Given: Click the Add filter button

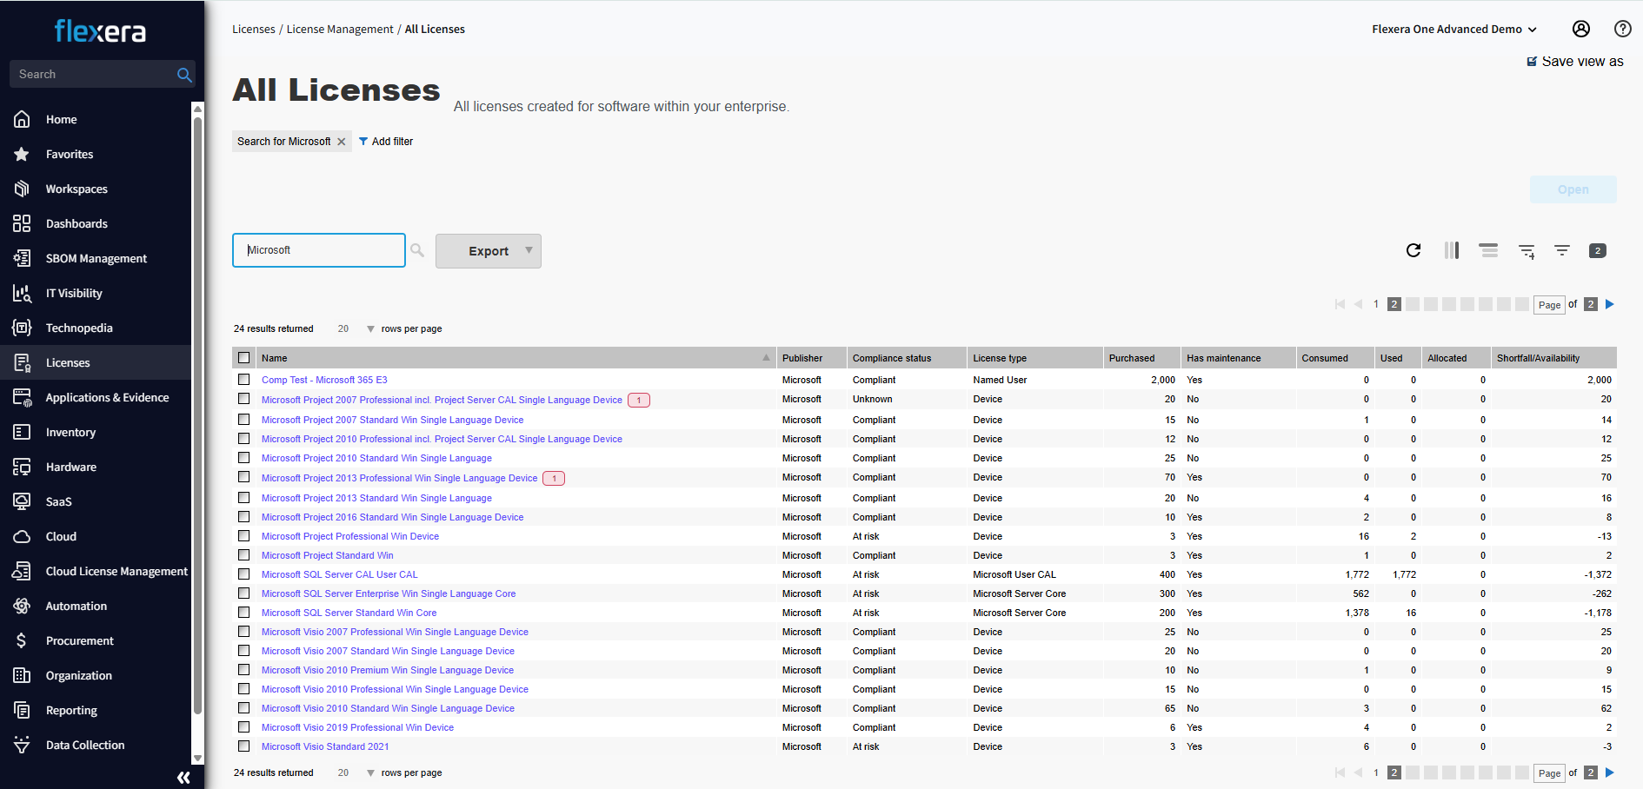Looking at the screenshot, I should 386,142.
